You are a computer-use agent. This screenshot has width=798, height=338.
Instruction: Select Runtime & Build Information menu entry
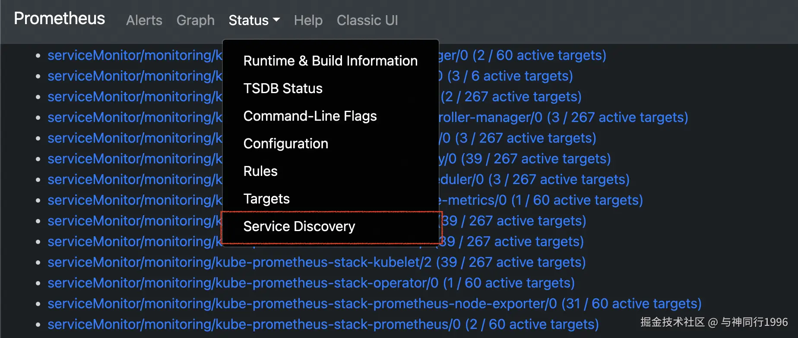(330, 61)
